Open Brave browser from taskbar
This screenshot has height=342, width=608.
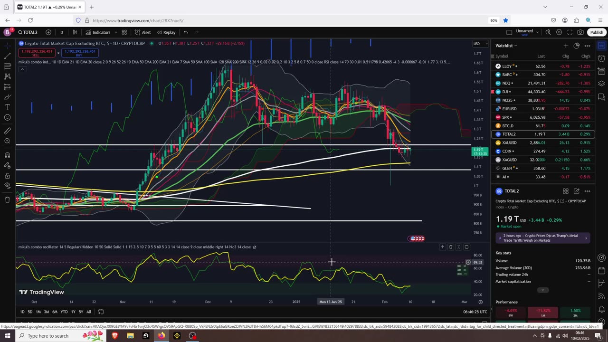click(x=114, y=336)
